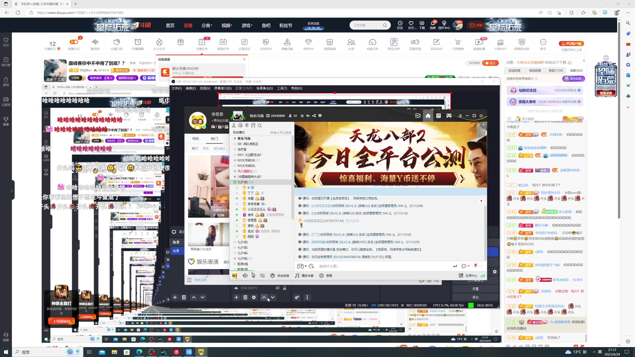The image size is (635, 357).
Task: Toggle 自由发言 free speech mode
Action: pyautogui.click(x=280, y=276)
